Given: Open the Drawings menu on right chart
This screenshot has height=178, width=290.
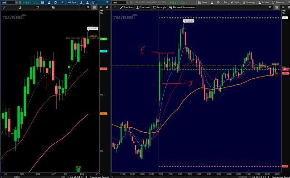Looking at the screenshot, I should [x=249, y=2].
